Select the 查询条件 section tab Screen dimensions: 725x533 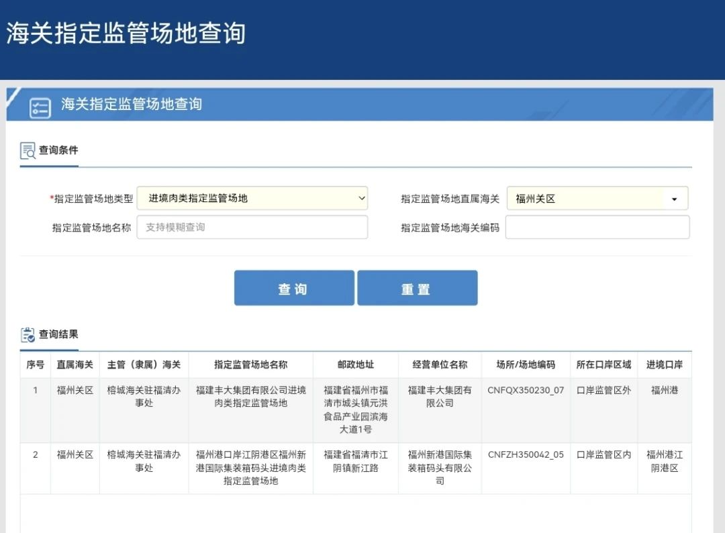point(58,150)
